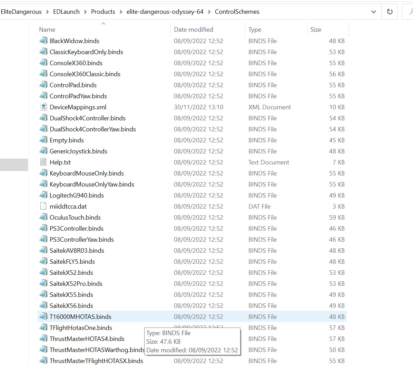Click the 3 KB size cell
Viewport: 413px width, 372px height.
338,207
